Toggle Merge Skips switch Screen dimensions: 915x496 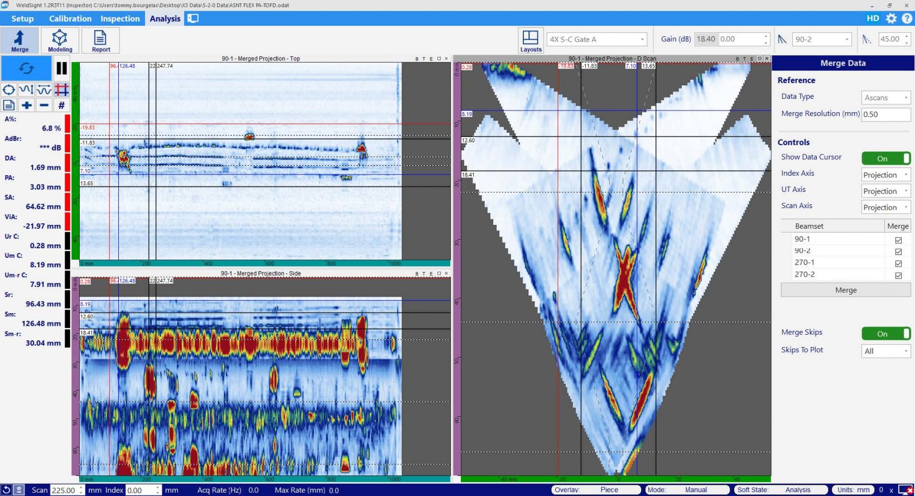click(885, 334)
